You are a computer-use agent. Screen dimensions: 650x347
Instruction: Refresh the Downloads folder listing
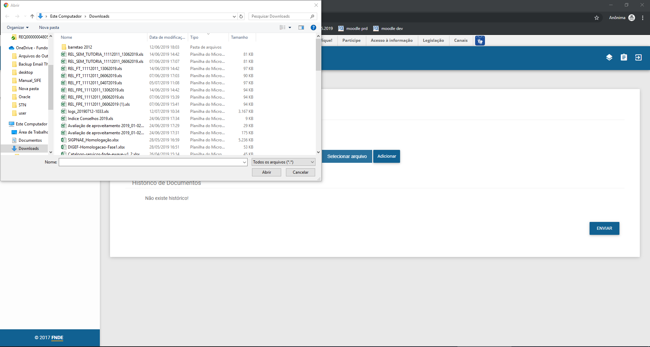pyautogui.click(x=241, y=16)
